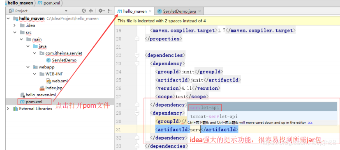Expand the External Libraries node
The image size is (340, 150).
(8, 109)
